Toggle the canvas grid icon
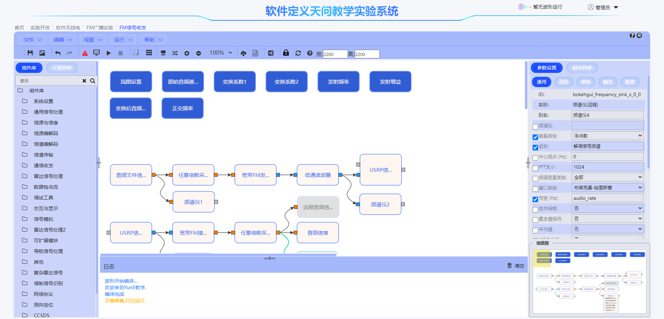The height and width of the screenshot is (319, 664). 149,53
